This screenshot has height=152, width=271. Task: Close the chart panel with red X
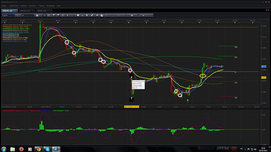268,10
